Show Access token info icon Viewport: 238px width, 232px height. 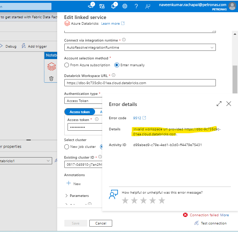[97, 119]
